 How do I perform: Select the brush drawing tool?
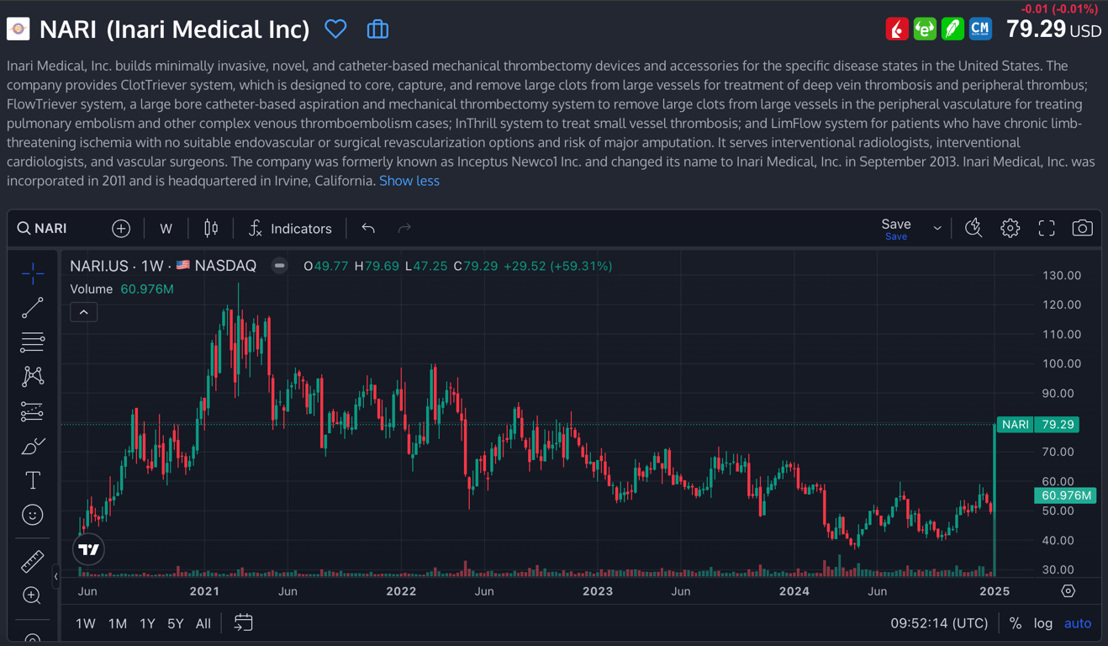pyautogui.click(x=33, y=446)
